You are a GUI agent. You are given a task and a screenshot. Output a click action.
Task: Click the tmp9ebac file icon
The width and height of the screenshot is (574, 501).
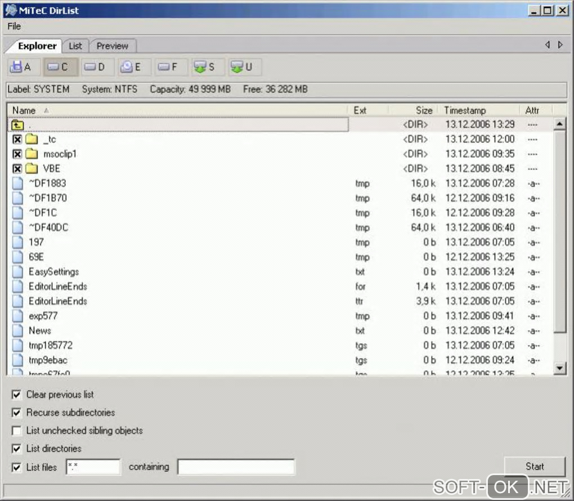(x=17, y=360)
